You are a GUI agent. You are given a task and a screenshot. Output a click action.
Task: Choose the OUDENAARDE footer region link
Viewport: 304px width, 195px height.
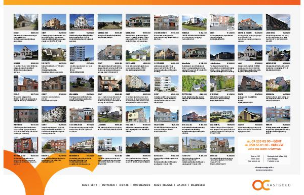click(142, 185)
